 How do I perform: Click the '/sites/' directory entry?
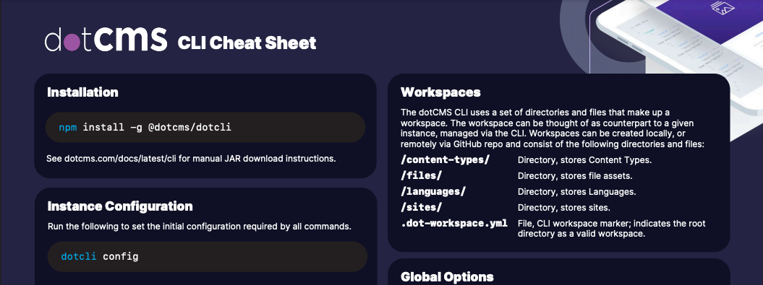(x=422, y=207)
